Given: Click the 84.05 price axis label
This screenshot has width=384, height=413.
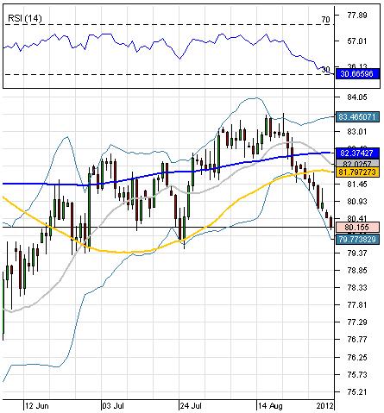Looking at the screenshot, I should (357, 97).
